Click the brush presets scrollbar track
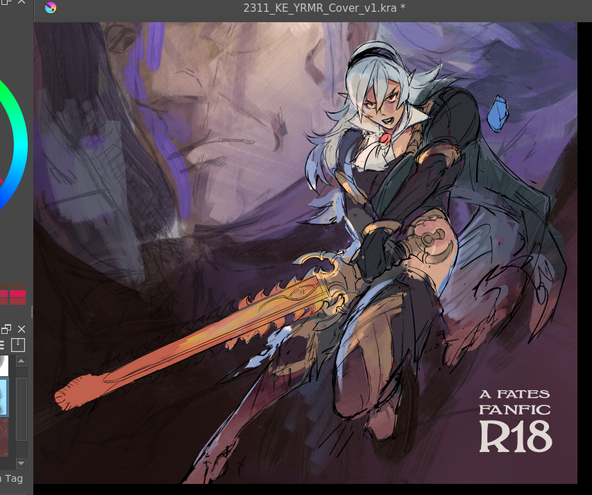The image size is (592, 495). click(22, 410)
